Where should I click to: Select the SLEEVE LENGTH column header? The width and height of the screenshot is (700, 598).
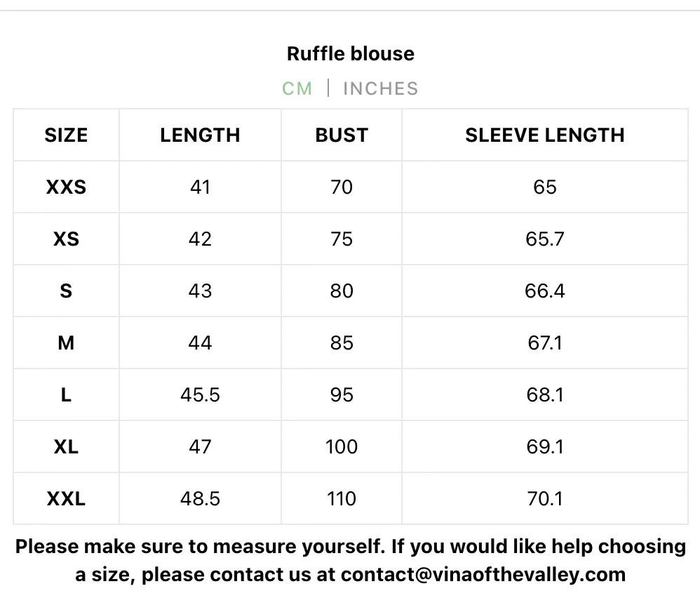tap(544, 135)
